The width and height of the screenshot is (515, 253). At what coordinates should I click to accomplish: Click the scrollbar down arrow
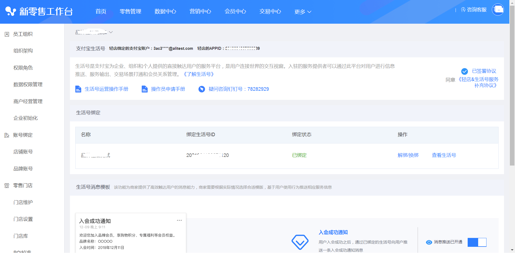pos(512,250)
